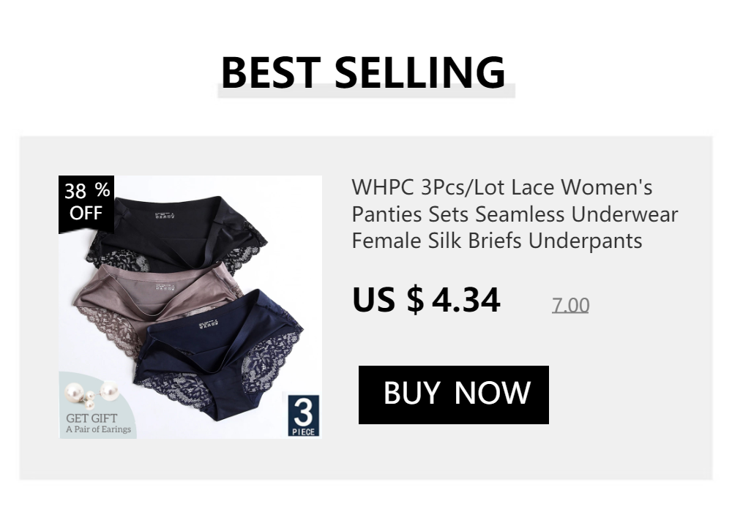Viewport: 732px width, 512px height.
Task: Click the "Seamless Underwear" title line
Action: [577, 214]
